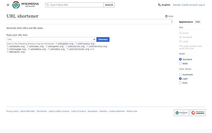Click the '*.wikipedia.org' domain text
Screen dimensions: 212x133
click(x=64, y=44)
